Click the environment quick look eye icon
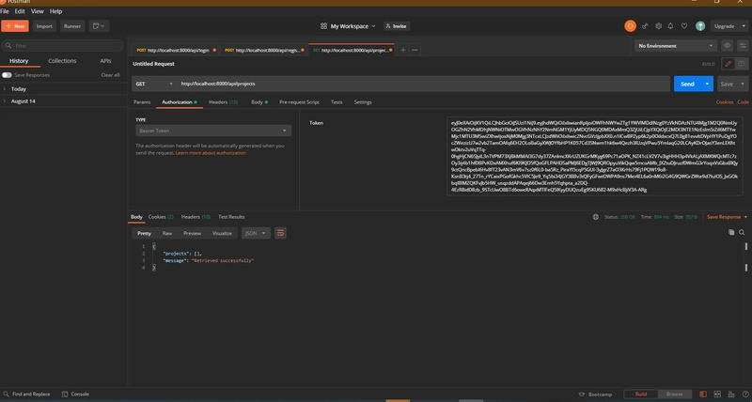Screen dimensions: 752x402 (x=727, y=45)
